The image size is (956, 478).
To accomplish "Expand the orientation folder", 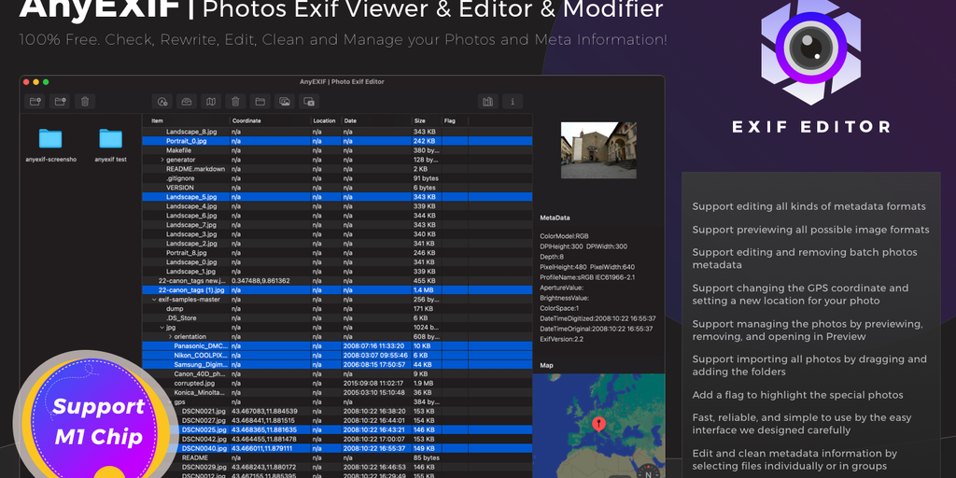I will tap(169, 337).
